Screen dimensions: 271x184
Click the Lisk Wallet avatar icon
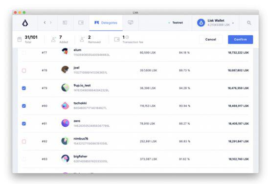201,23
